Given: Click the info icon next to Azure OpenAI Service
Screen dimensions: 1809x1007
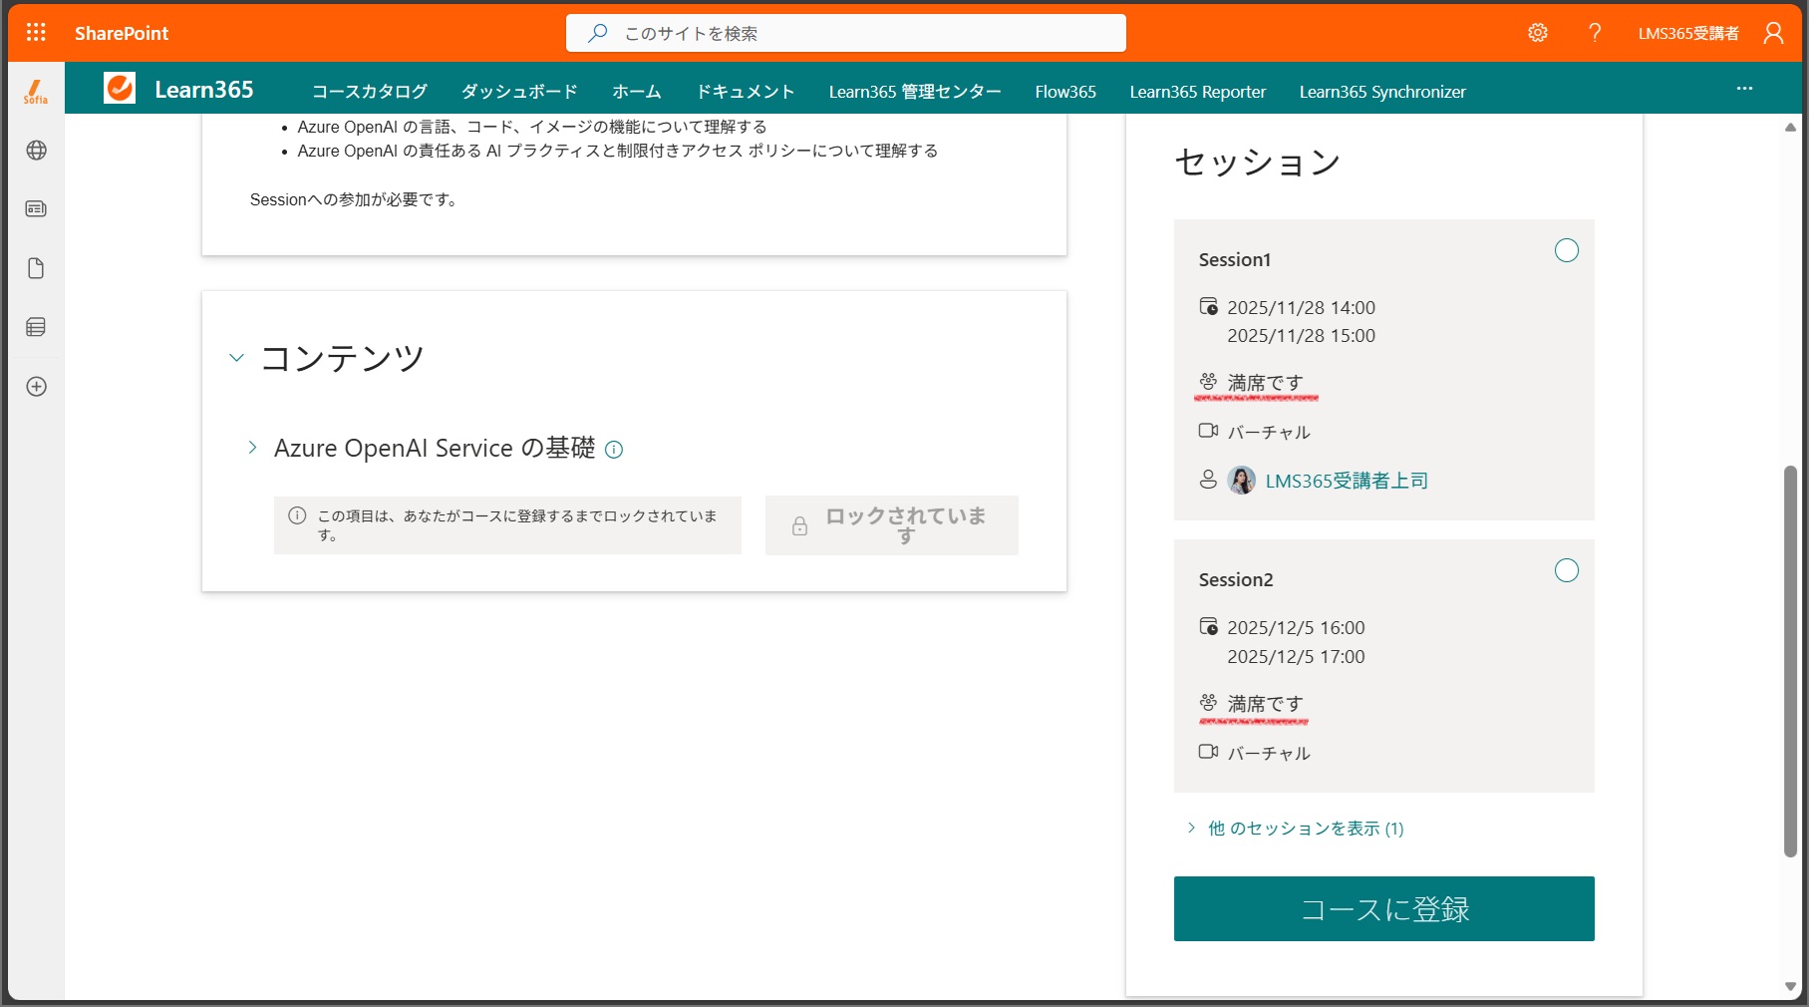Looking at the screenshot, I should [x=614, y=450].
